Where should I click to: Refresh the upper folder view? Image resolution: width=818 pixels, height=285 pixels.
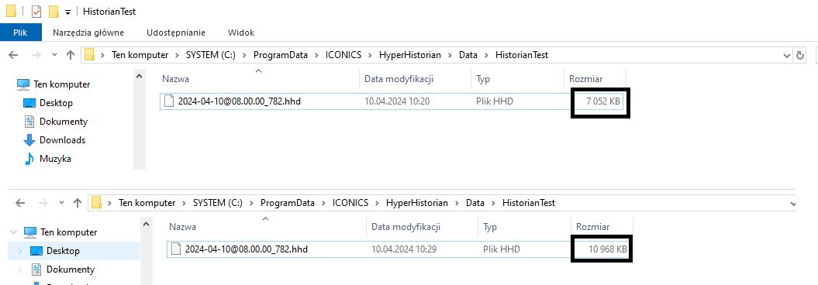coord(800,55)
